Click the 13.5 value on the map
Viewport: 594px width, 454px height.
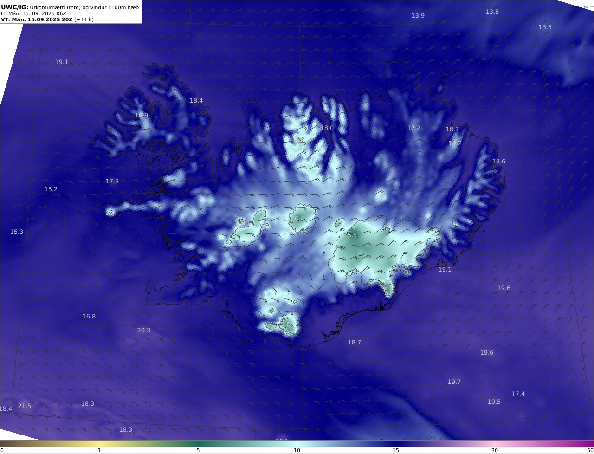coord(545,27)
